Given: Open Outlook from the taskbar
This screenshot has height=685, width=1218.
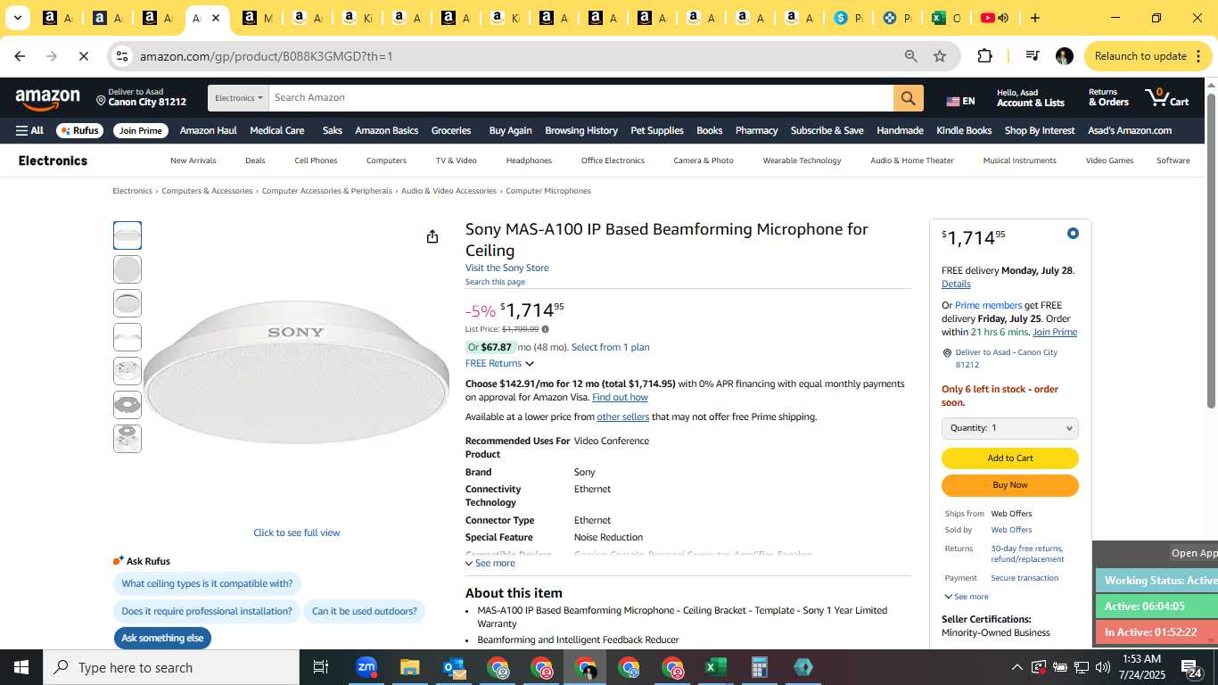Looking at the screenshot, I should click(454, 667).
